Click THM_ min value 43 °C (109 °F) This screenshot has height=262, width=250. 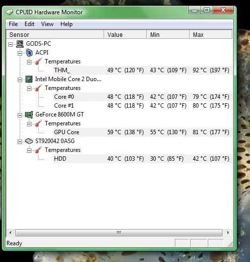pyautogui.click(x=168, y=70)
